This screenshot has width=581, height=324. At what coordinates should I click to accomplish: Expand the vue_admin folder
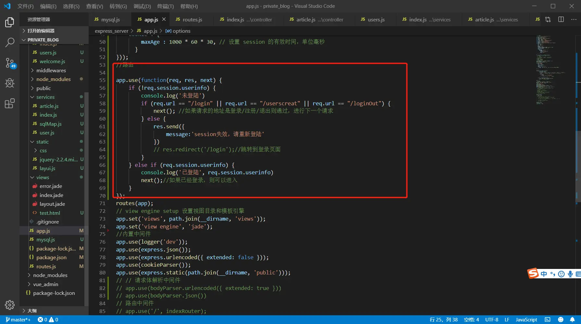pyautogui.click(x=45, y=284)
